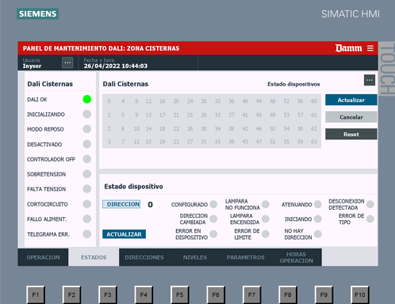Click the INICIALIZANDO status indicator
Screen dimensions: 395x304
coord(87,114)
